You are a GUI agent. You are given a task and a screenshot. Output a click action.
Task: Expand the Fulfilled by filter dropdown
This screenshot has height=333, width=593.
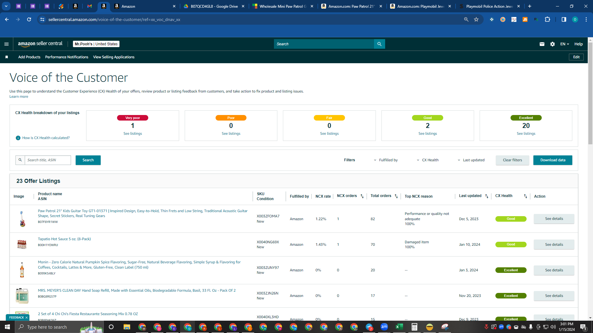click(x=386, y=160)
